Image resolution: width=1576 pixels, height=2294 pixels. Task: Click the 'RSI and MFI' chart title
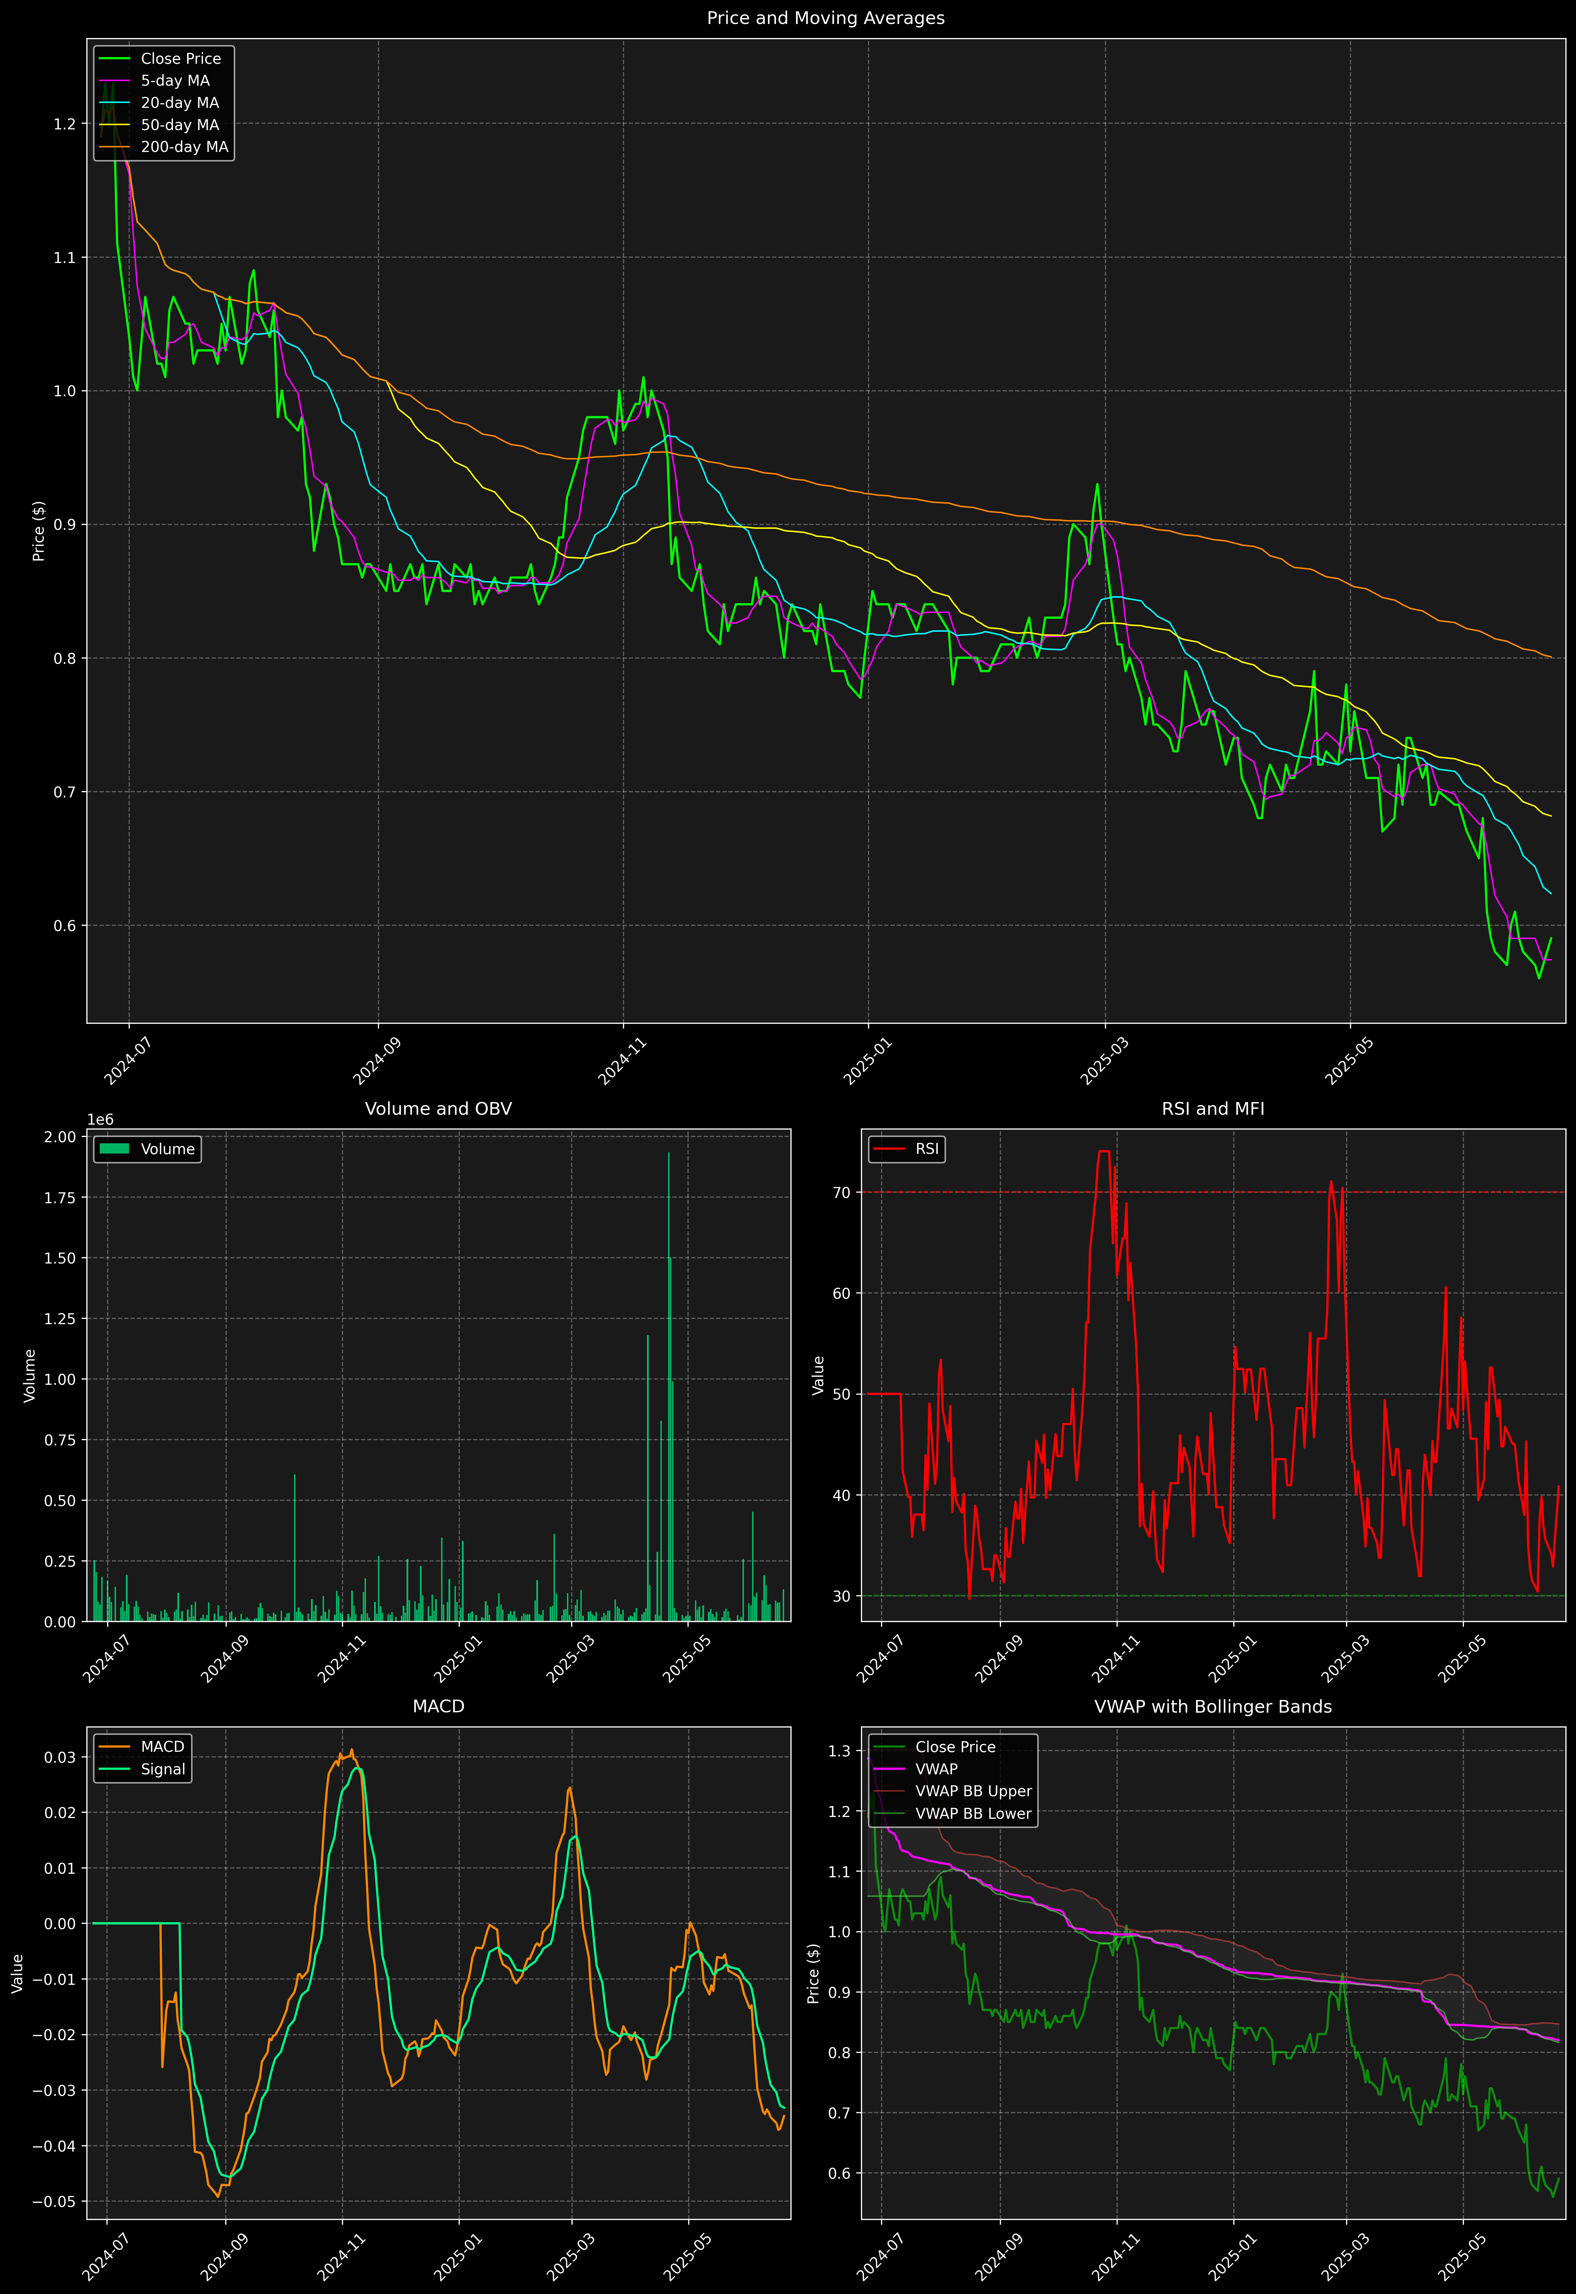coord(1212,1108)
